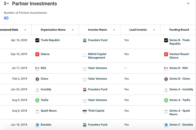Open the Glance organization link

coord(45,54)
